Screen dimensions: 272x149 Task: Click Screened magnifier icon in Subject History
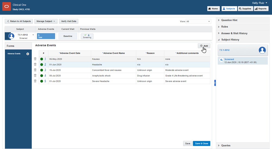tap(221, 60)
